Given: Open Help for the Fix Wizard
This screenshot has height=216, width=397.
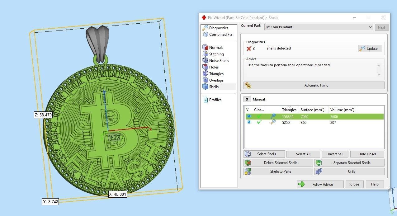Looking at the screenshot, I should click(375, 184).
